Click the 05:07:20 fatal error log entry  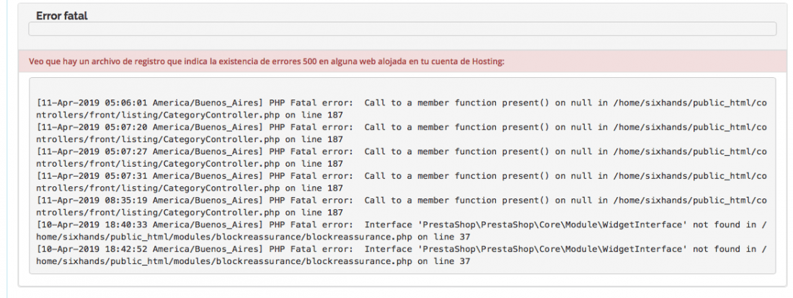pos(402,133)
